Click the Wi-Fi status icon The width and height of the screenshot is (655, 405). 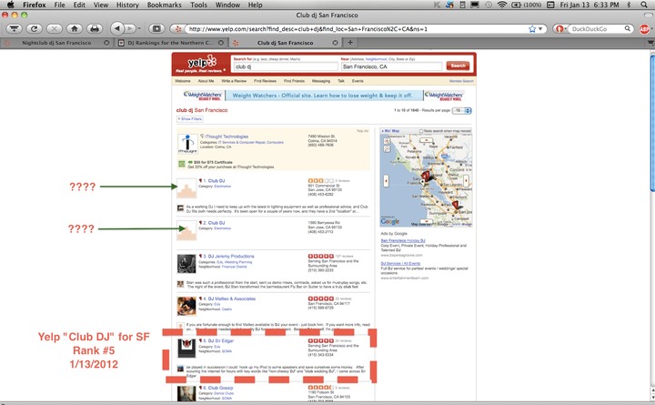tap(501, 5)
